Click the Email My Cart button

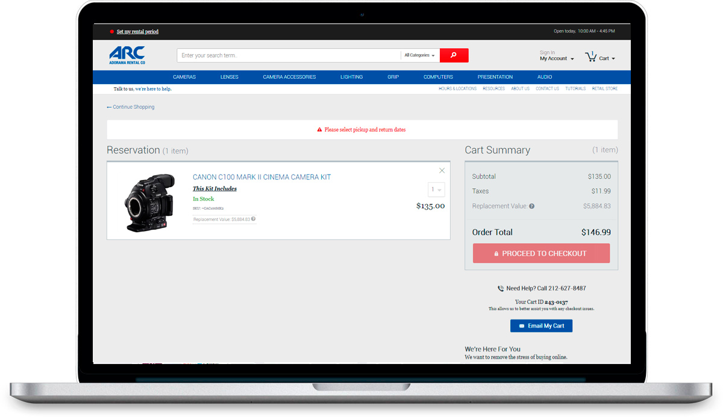pyautogui.click(x=541, y=326)
